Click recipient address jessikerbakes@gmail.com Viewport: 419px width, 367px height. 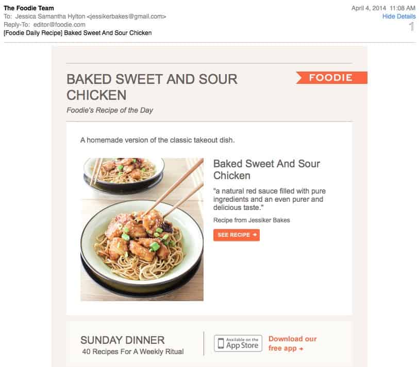pos(126,16)
